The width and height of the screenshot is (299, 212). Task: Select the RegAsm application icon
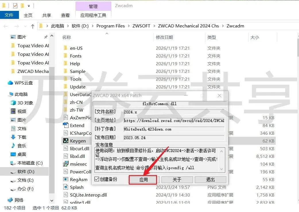tap(66, 179)
